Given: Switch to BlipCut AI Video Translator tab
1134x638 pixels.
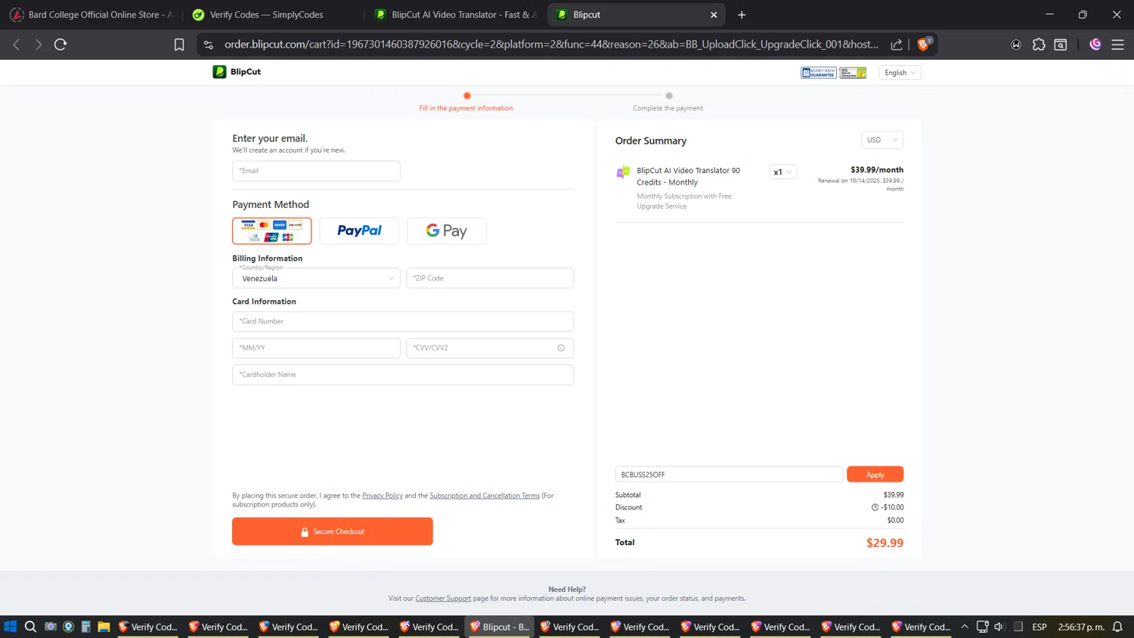Looking at the screenshot, I should point(456,14).
